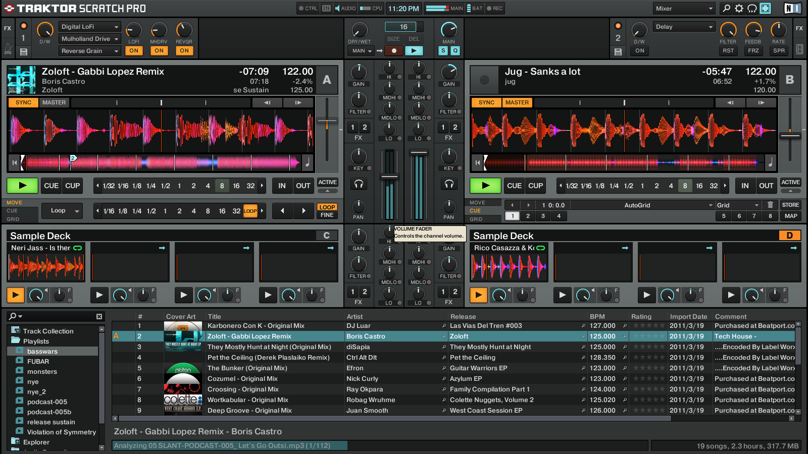Toggle MHDRV effect ON button
Screen dimensions: 808x454
click(159, 50)
